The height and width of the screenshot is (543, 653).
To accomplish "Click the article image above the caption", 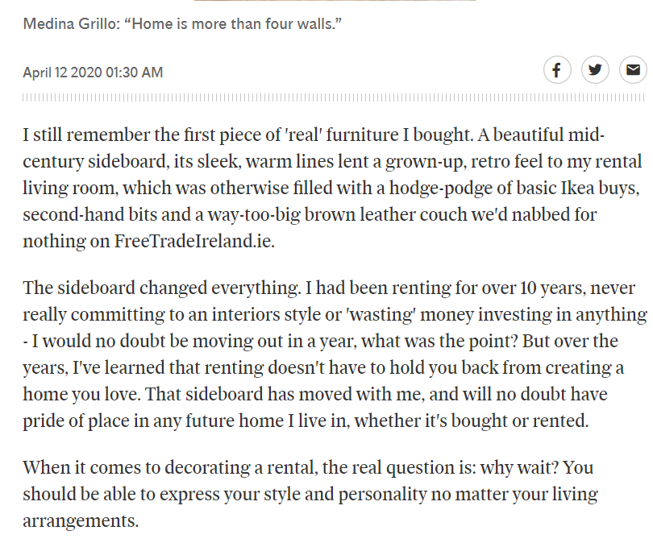I will tap(335, 1).
